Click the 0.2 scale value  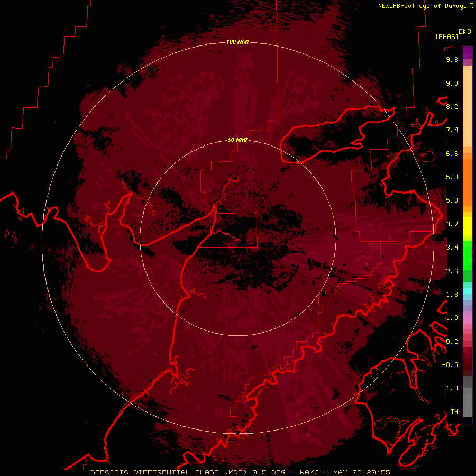[x=452, y=342]
